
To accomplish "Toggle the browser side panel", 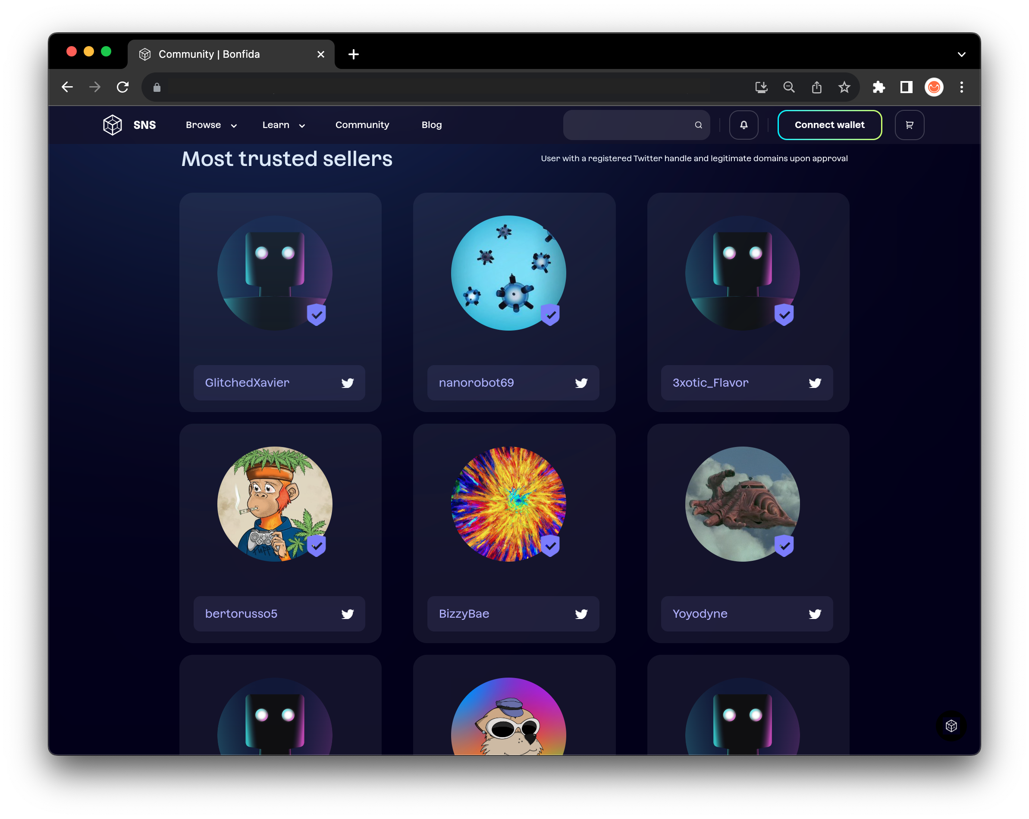I will [906, 88].
